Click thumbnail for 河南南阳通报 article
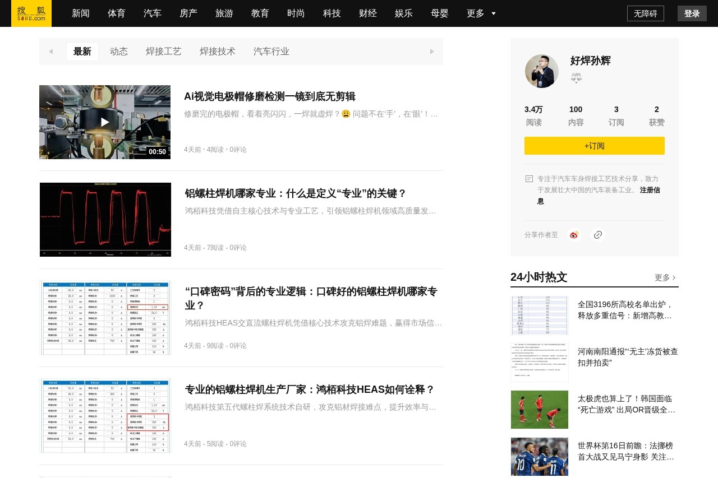This screenshot has width=718, height=478. 540,363
